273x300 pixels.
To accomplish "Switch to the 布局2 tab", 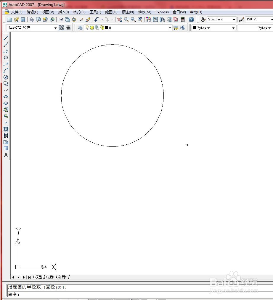I will tap(62, 277).
